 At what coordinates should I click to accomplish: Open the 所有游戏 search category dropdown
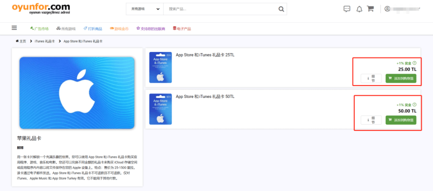pos(145,9)
